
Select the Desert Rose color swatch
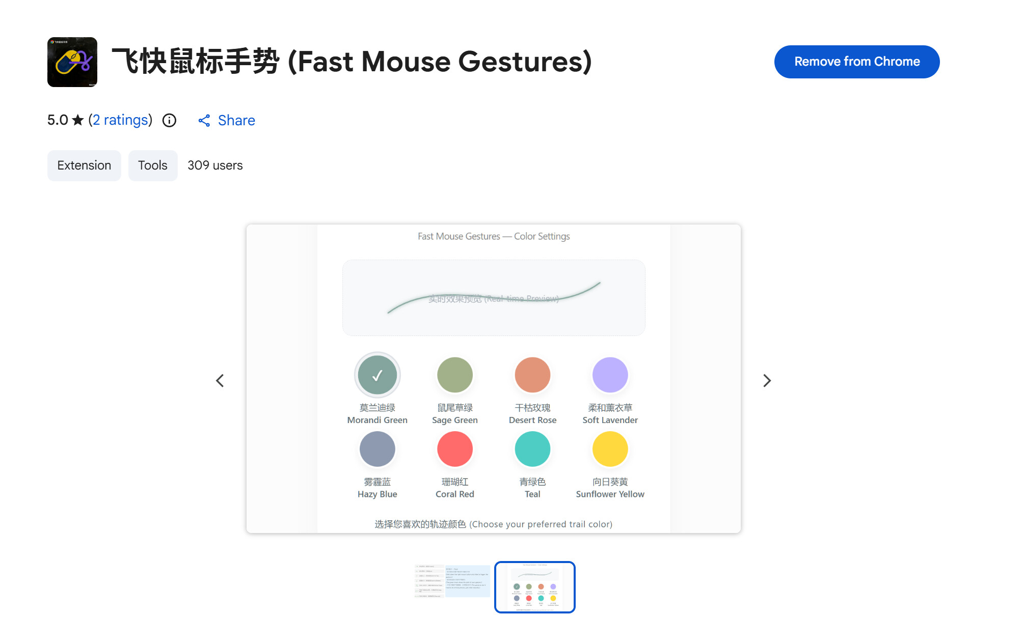(532, 375)
